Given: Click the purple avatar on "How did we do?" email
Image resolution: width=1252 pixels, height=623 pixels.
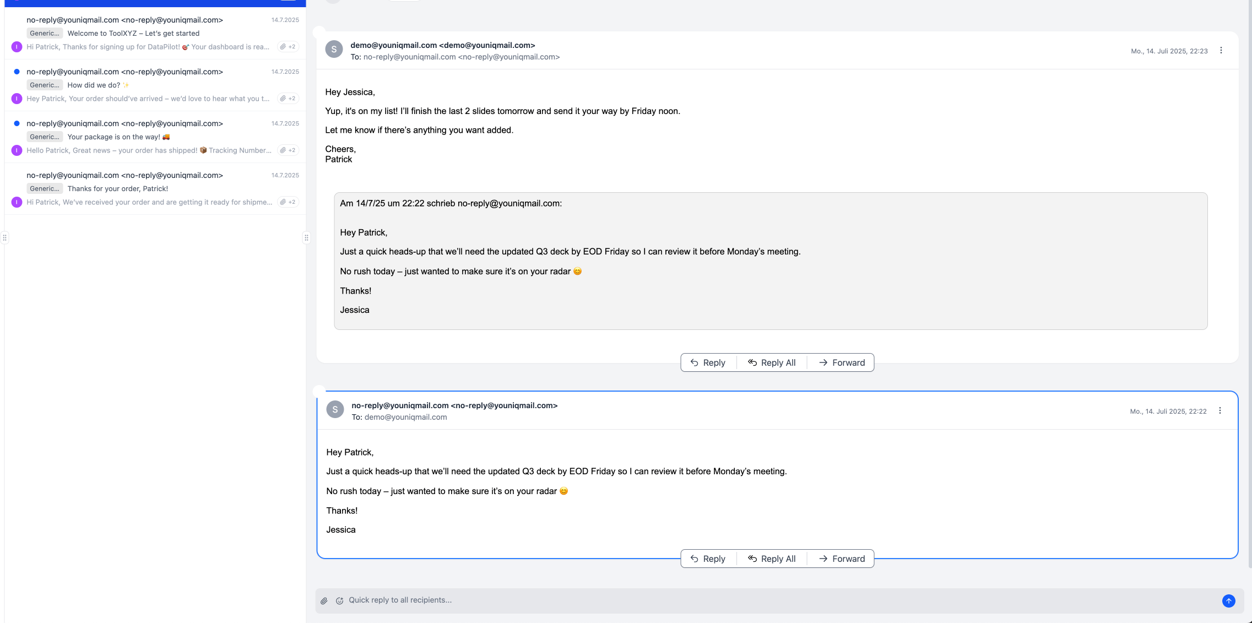Looking at the screenshot, I should click(x=17, y=99).
